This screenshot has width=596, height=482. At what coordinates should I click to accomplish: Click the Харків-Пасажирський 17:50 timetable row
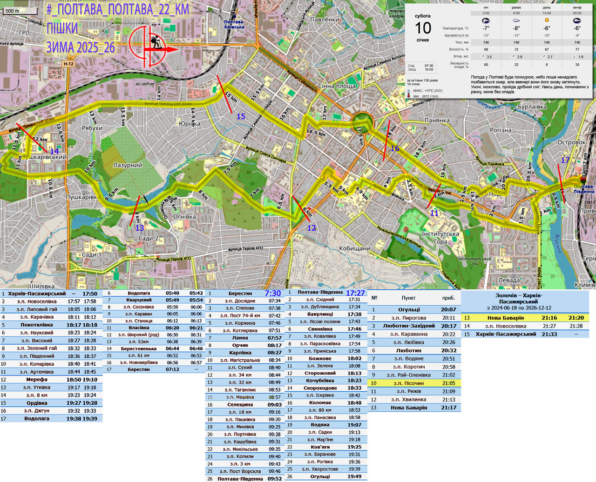coord(51,294)
